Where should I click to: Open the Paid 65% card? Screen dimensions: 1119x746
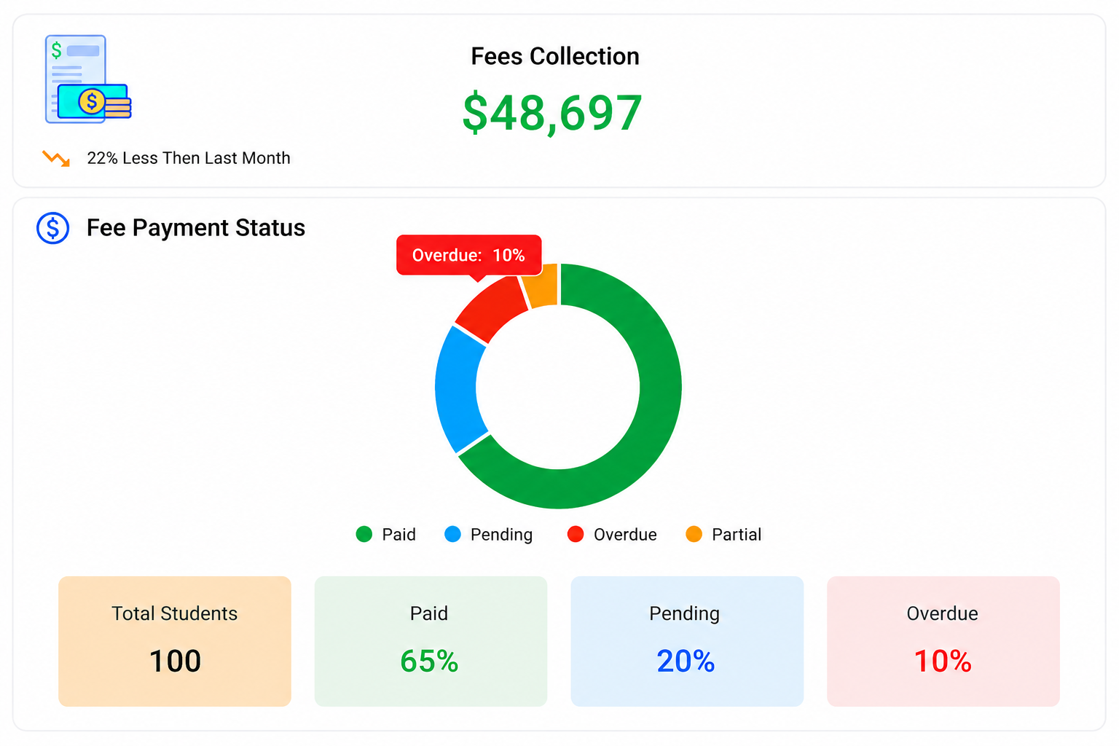(431, 641)
